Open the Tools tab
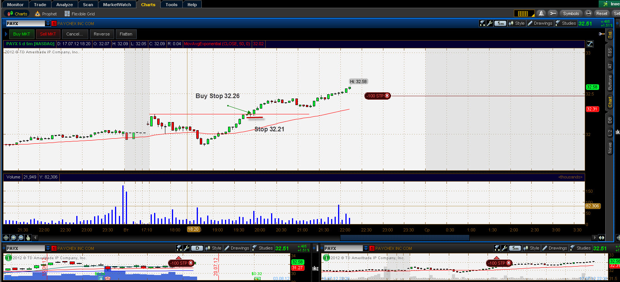620x282 pixels. pos(172,5)
